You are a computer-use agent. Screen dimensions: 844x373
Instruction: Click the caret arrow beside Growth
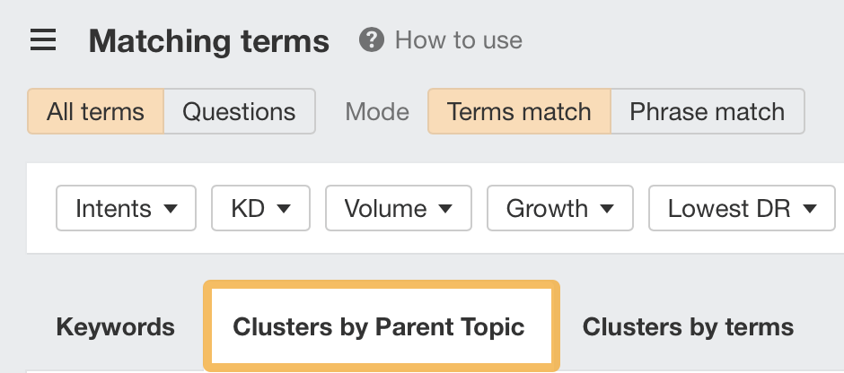point(607,209)
